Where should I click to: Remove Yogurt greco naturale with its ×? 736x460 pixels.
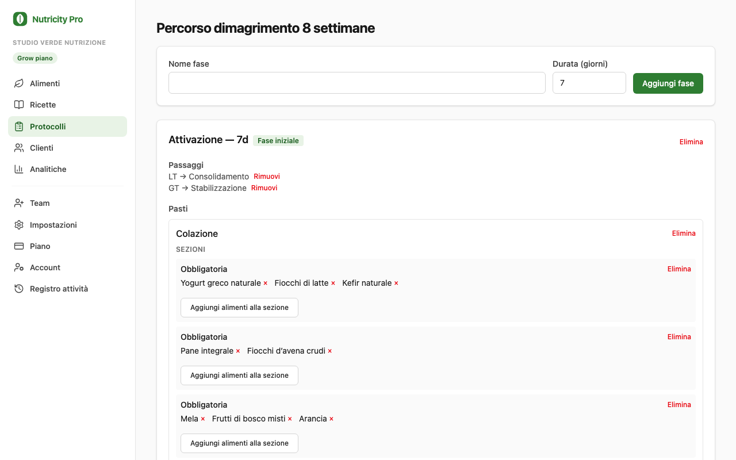265,283
